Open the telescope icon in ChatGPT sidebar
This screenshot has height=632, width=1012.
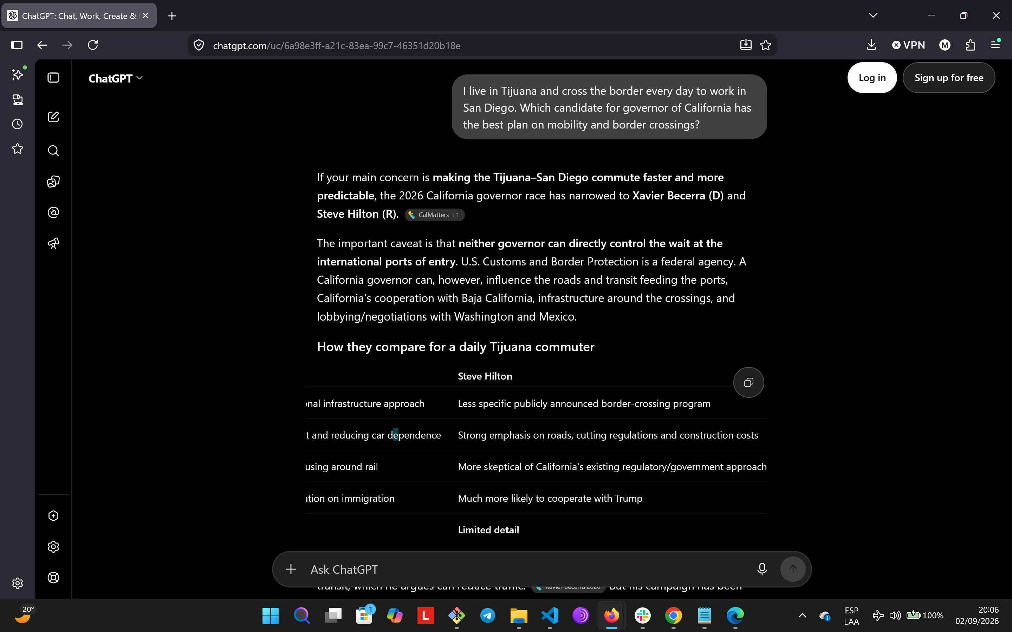[53, 243]
